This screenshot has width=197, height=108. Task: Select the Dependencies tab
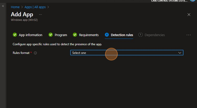pyautogui.click(x=155, y=35)
